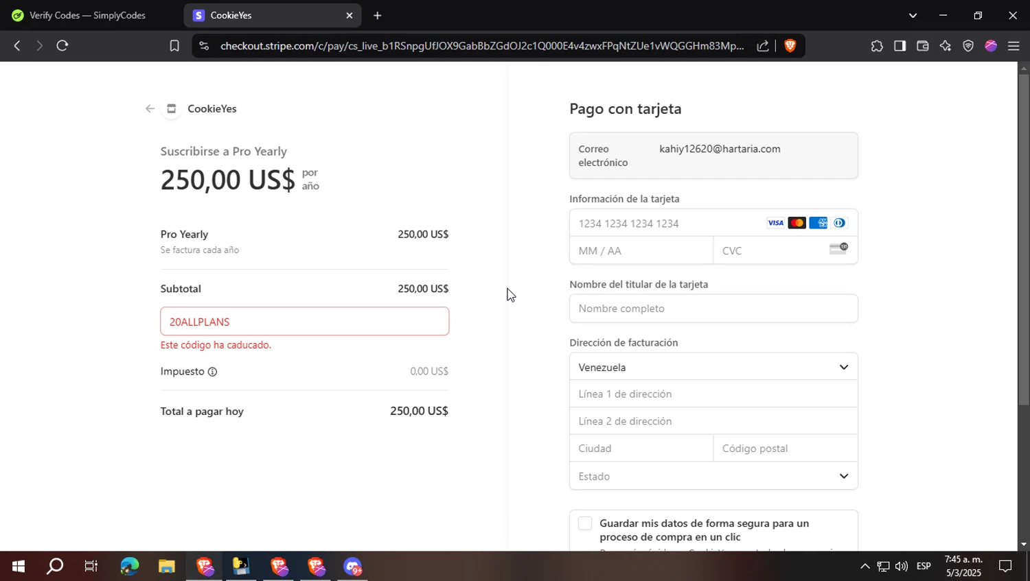1030x581 pixels.
Task: Open the tab search chevron in title bar
Action: coord(913,15)
